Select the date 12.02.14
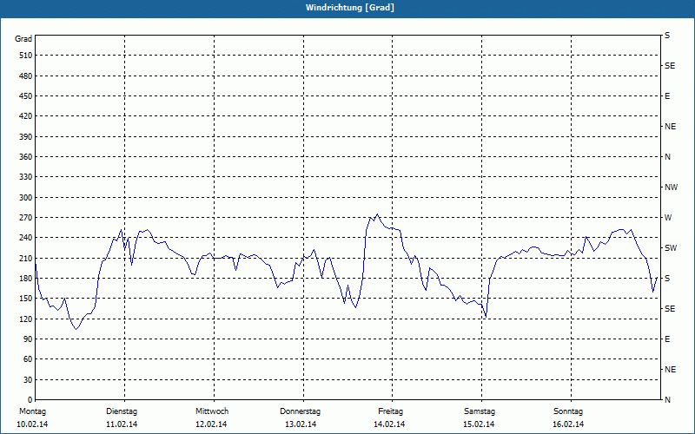Screen dimensions: 695x434 click(x=211, y=424)
